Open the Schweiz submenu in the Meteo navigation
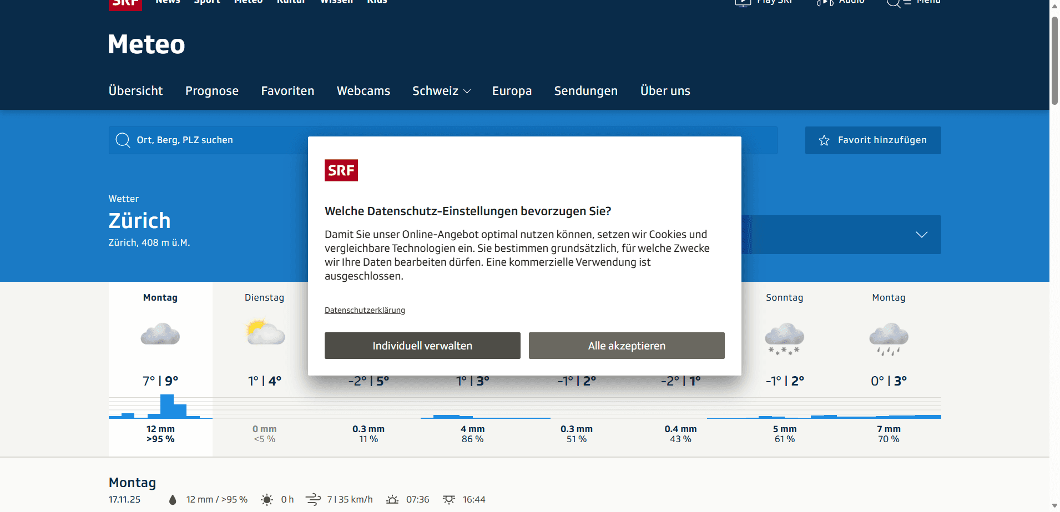 pos(442,91)
